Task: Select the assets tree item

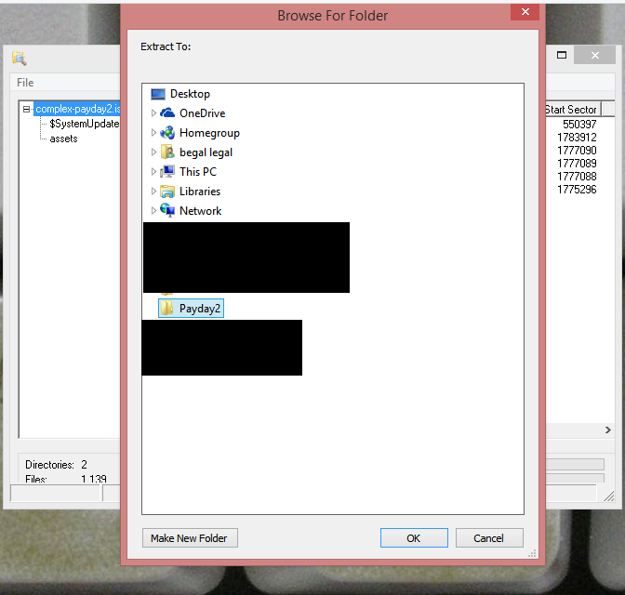Action: pos(63,139)
